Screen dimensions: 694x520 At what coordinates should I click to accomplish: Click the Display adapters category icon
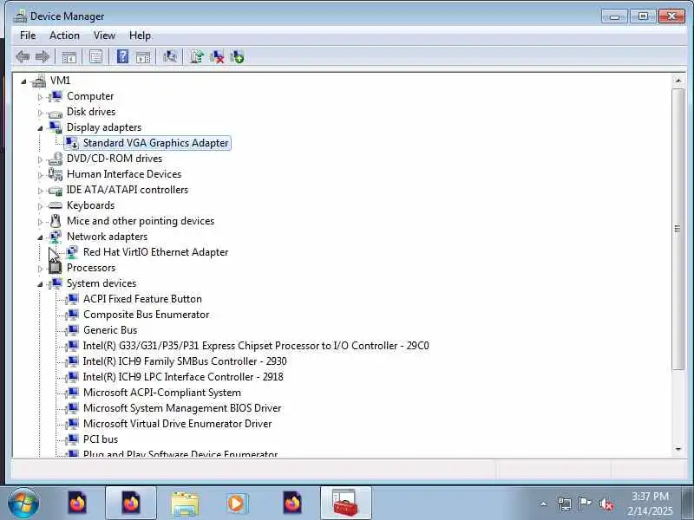56,127
